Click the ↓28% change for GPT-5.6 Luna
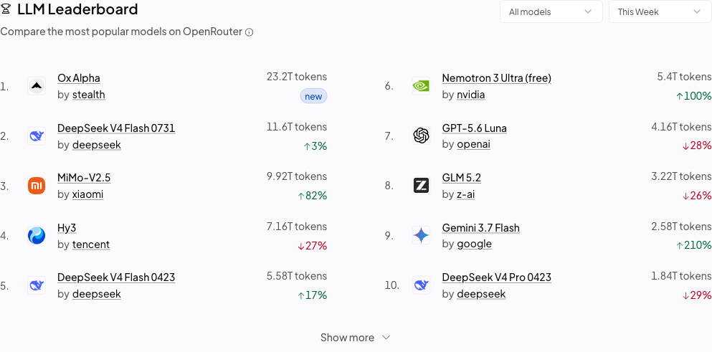Screen dimensions: 712x352 point(697,146)
